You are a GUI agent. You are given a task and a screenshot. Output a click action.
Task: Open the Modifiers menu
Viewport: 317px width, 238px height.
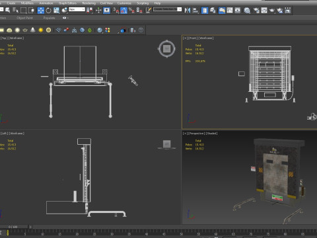pos(27,3)
